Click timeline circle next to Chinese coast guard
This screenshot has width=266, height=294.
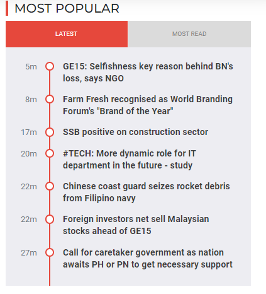(x=50, y=186)
